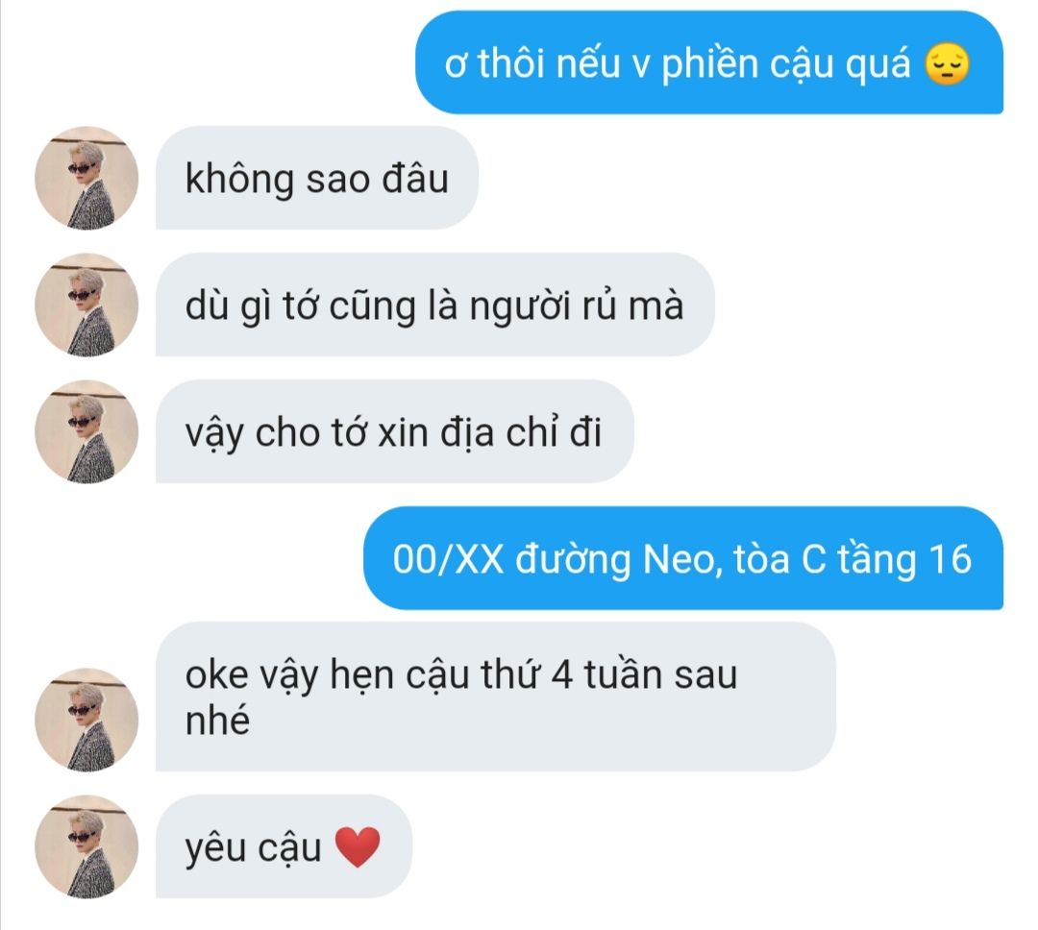Select the "không sao đâu" message bubble

click(316, 178)
